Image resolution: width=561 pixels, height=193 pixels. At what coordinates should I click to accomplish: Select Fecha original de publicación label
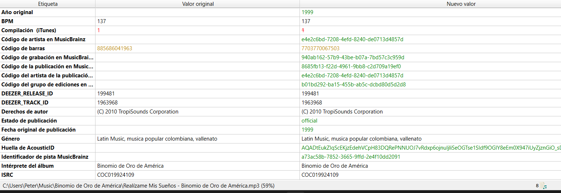[x=38, y=130]
